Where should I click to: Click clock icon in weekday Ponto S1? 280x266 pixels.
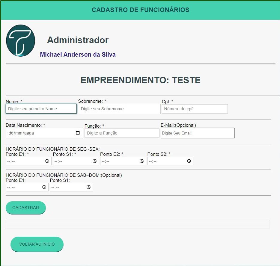click(94, 161)
